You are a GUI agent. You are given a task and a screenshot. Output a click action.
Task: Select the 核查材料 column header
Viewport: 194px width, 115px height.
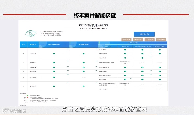pos(108,46)
